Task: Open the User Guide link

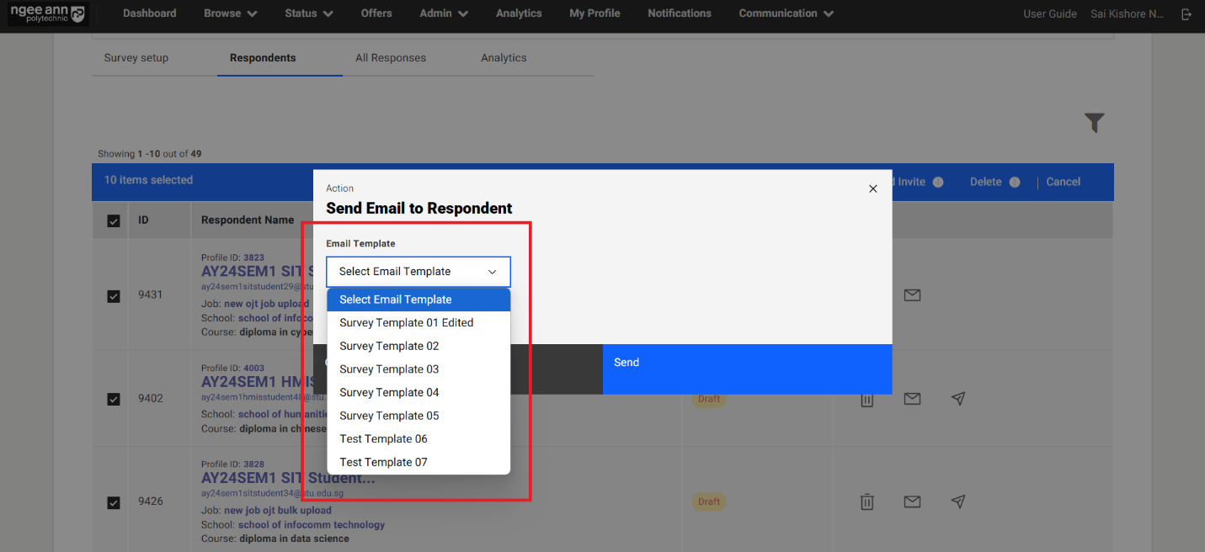Action: coord(1049,13)
